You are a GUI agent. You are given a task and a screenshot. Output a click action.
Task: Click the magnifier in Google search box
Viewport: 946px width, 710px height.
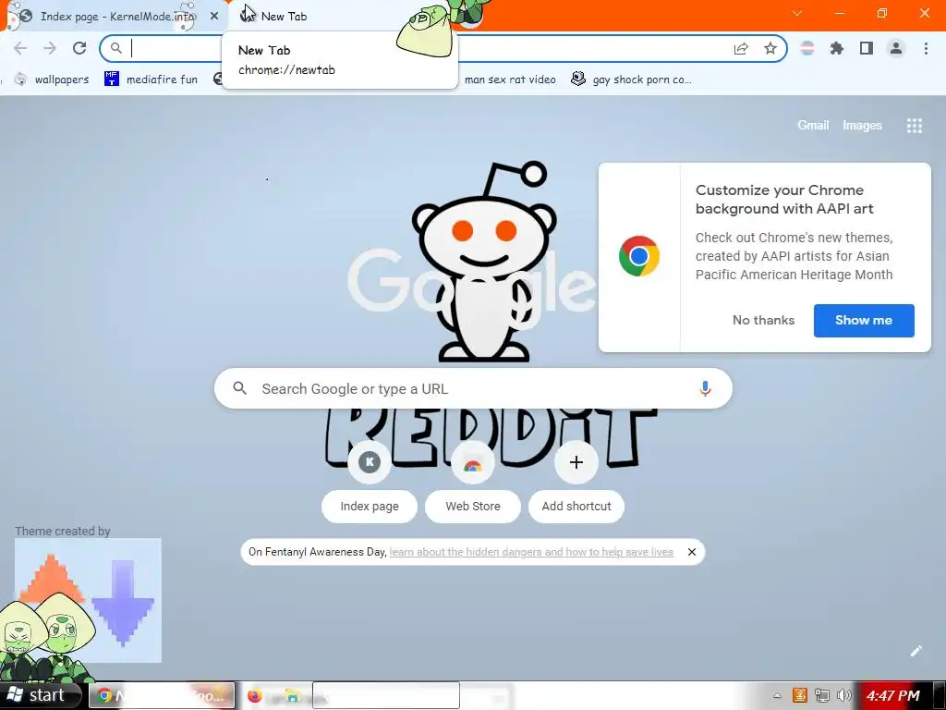239,388
